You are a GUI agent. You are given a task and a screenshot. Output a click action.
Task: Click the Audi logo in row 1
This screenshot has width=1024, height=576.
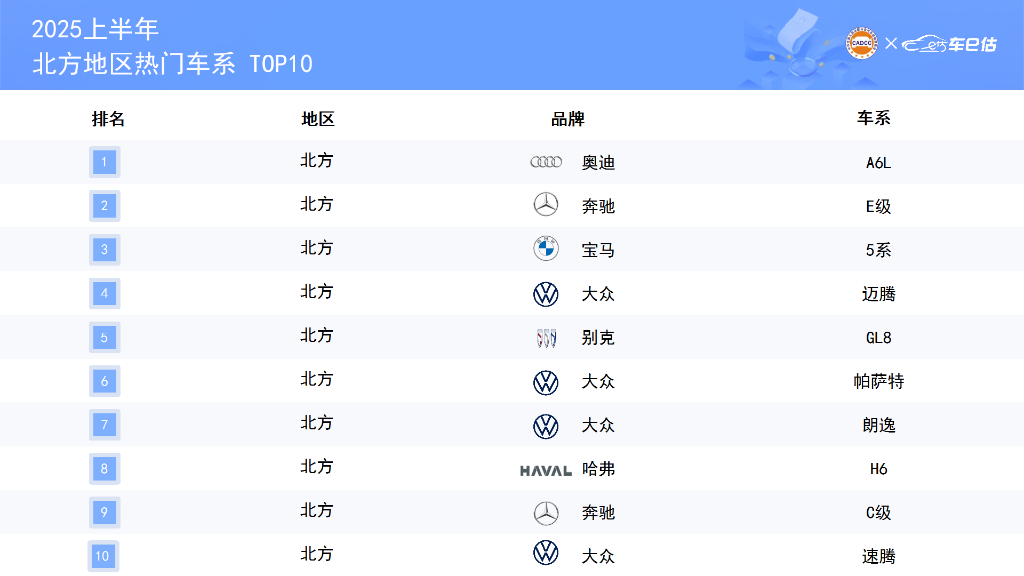pos(546,162)
